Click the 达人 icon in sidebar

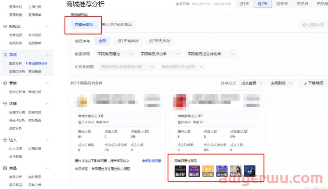tap(5, 140)
